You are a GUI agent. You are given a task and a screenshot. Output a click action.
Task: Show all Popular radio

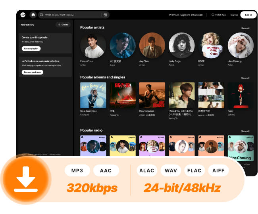click(245, 131)
